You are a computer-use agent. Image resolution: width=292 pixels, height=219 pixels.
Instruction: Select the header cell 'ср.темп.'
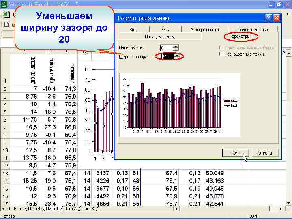pos(48,70)
